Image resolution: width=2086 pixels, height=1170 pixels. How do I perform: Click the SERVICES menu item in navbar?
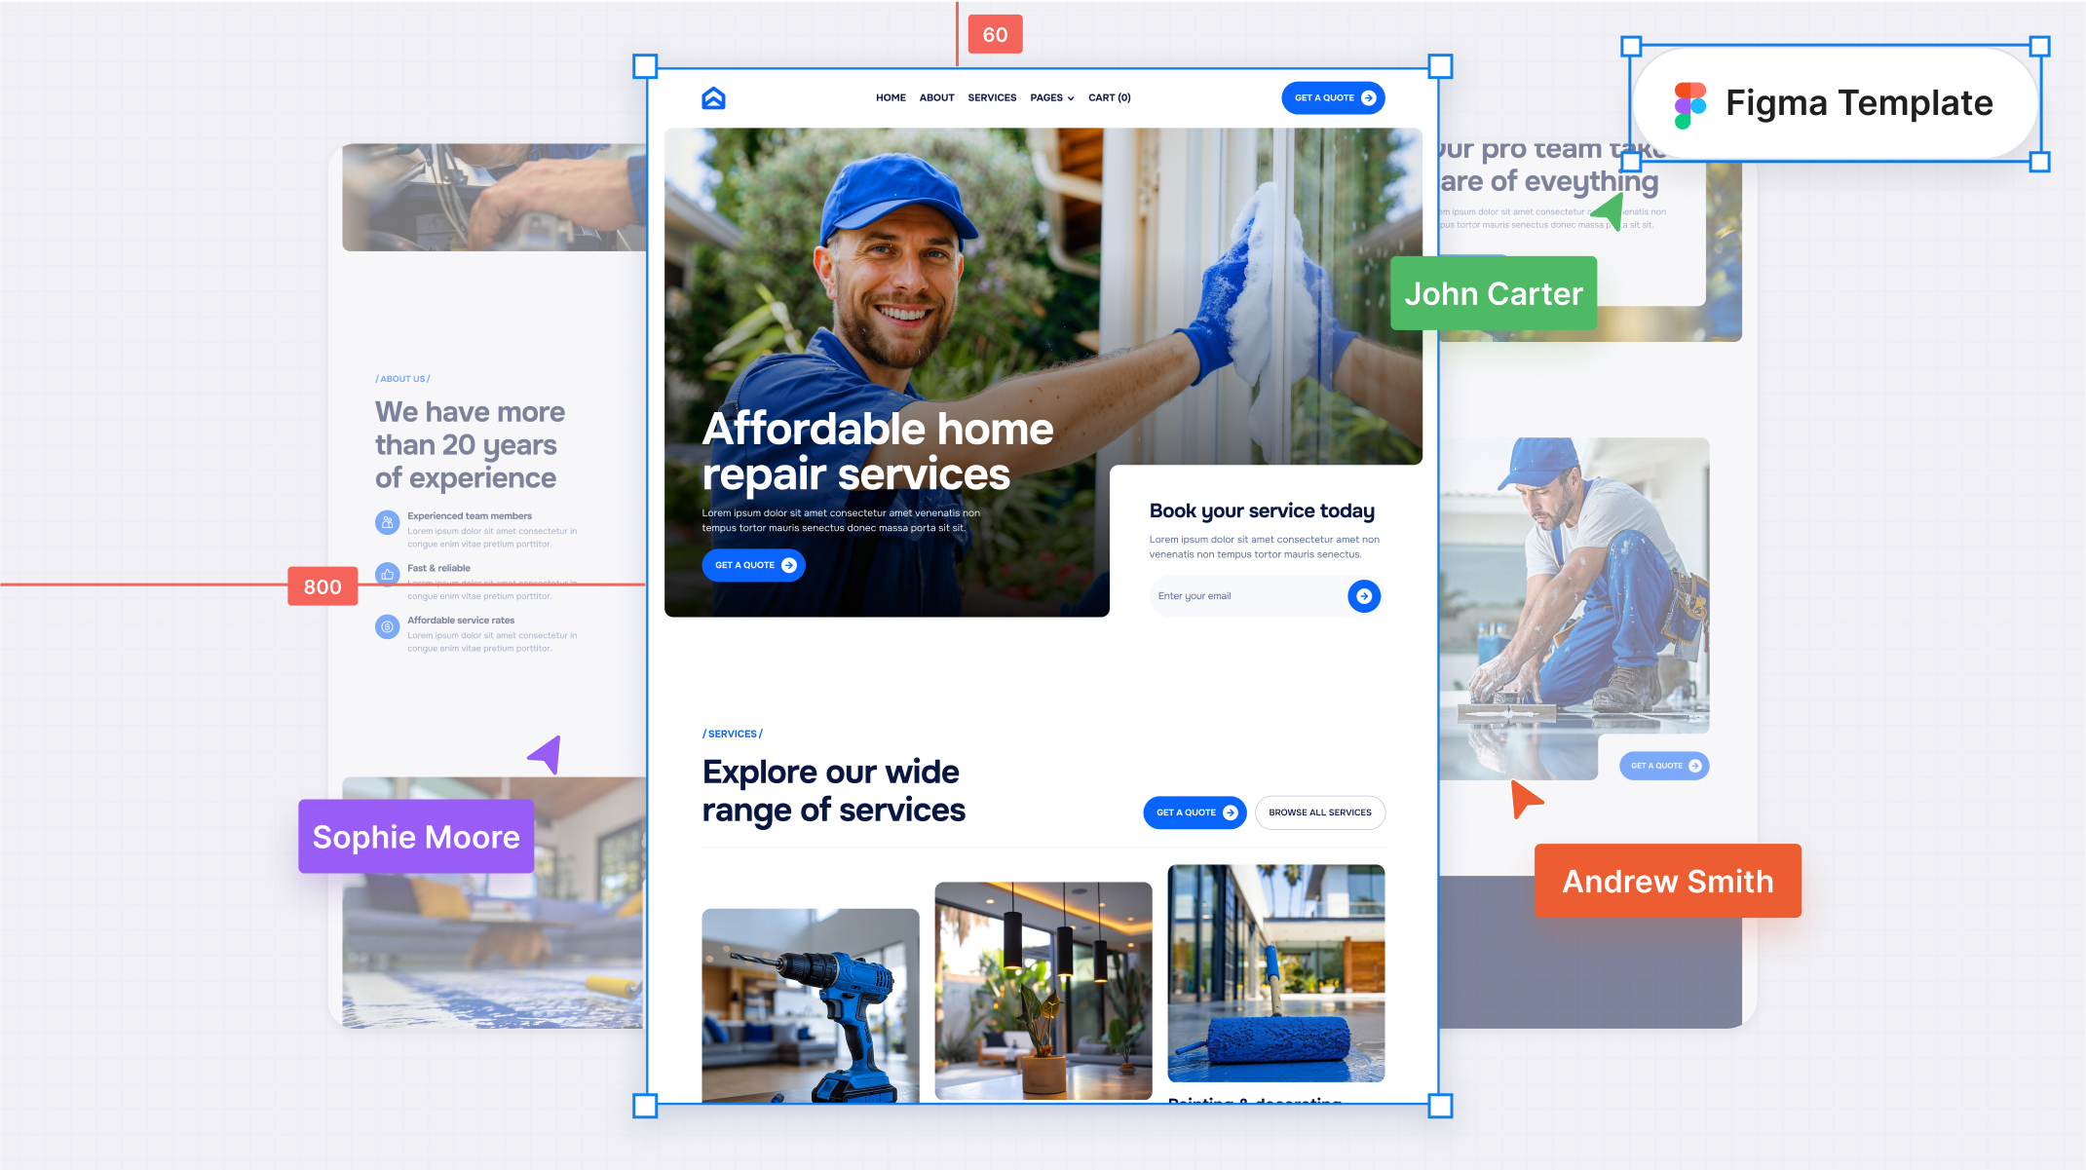(992, 97)
